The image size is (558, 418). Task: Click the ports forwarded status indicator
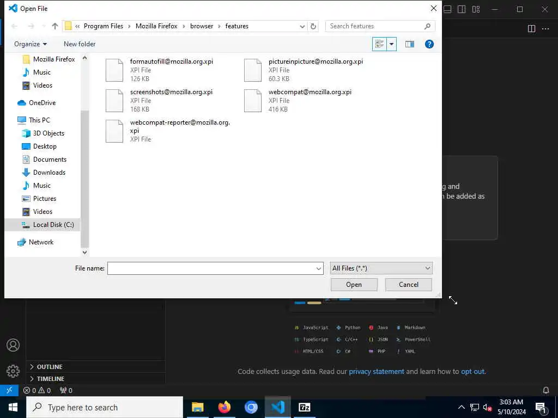coord(66,390)
